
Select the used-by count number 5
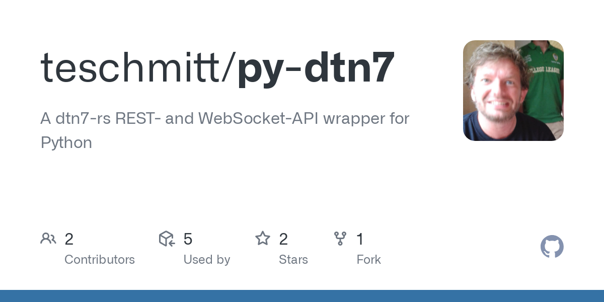click(188, 239)
